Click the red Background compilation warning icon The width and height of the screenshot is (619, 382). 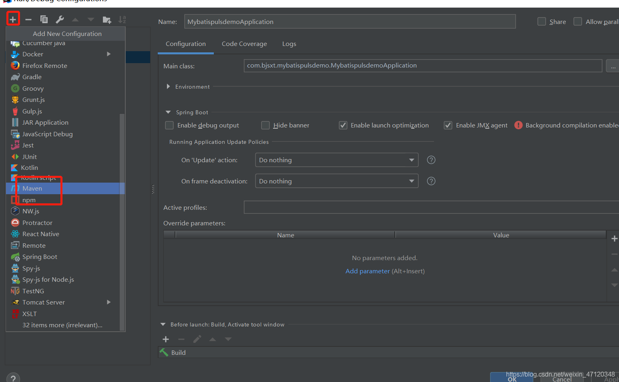[519, 125]
